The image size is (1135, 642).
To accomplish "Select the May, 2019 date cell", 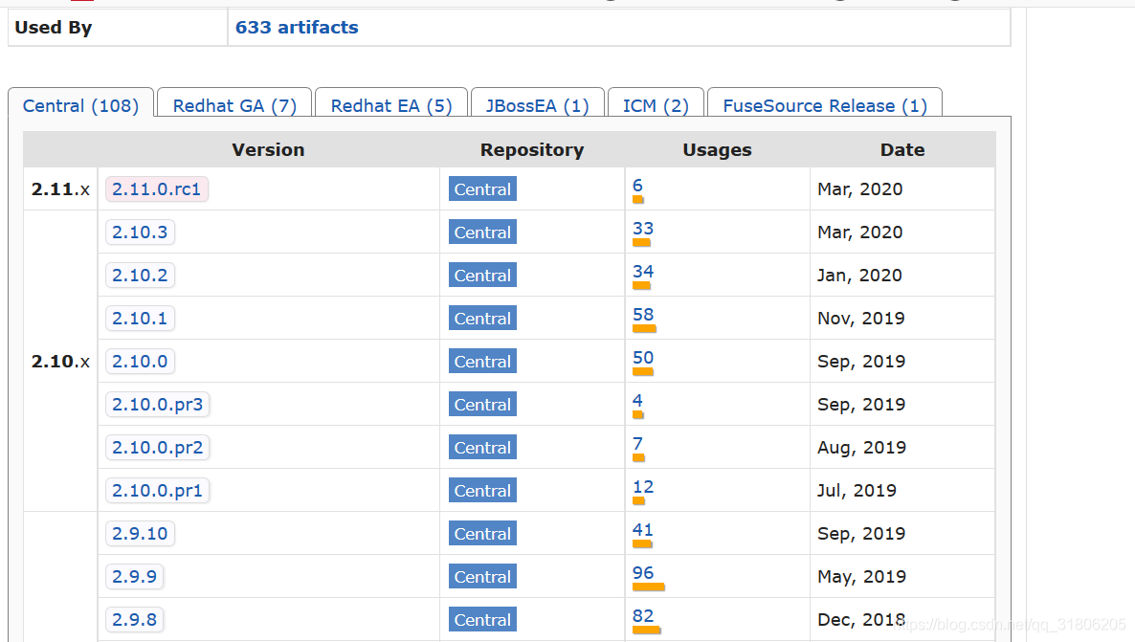I will click(862, 577).
